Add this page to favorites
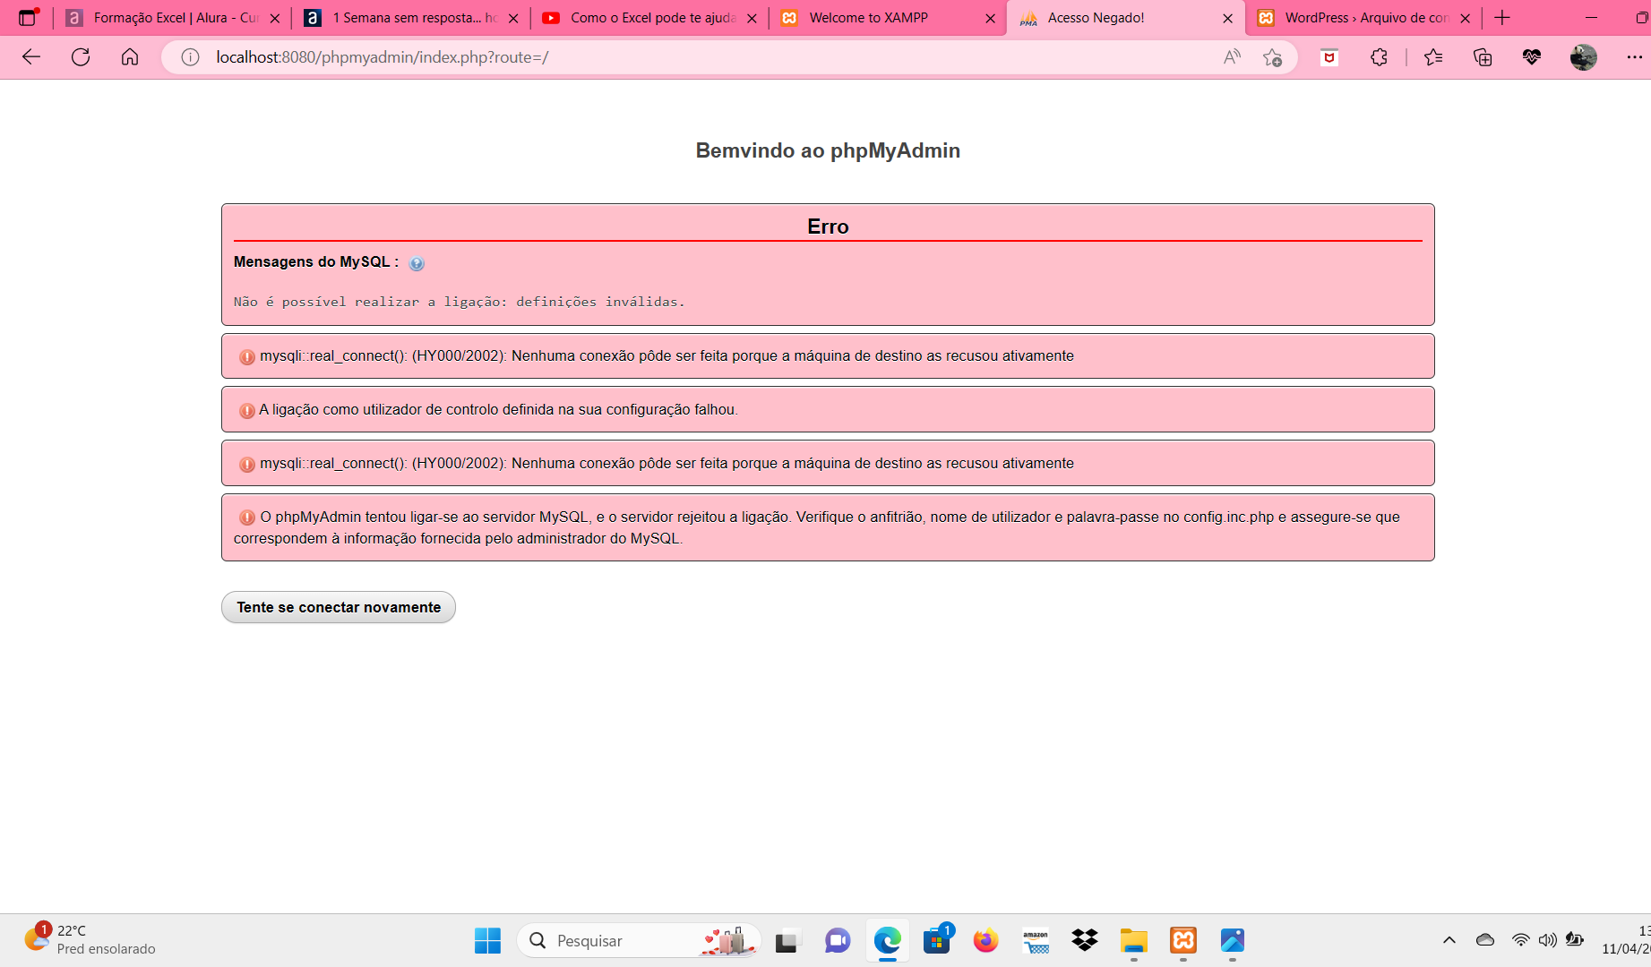The width and height of the screenshot is (1651, 967). 1272,57
